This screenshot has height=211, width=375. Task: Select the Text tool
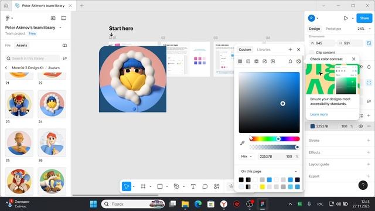point(193,186)
